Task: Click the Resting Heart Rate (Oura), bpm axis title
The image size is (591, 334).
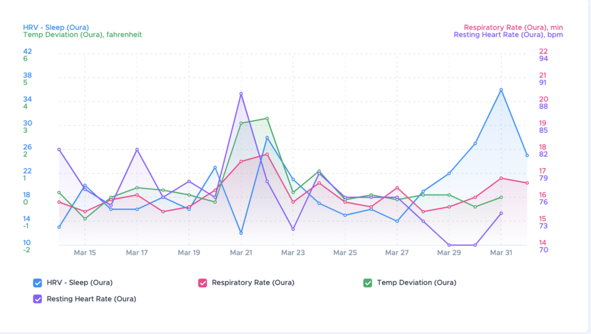Action: (x=508, y=35)
